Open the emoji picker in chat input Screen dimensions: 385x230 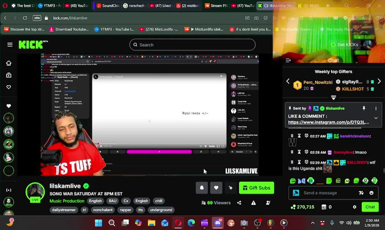372,193
